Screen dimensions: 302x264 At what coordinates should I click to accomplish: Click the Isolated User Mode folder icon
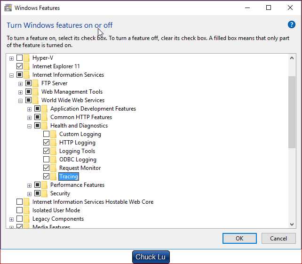(27, 210)
